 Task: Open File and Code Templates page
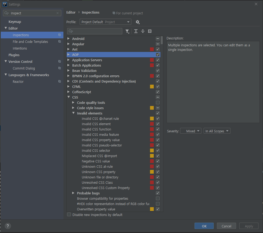click(x=30, y=42)
